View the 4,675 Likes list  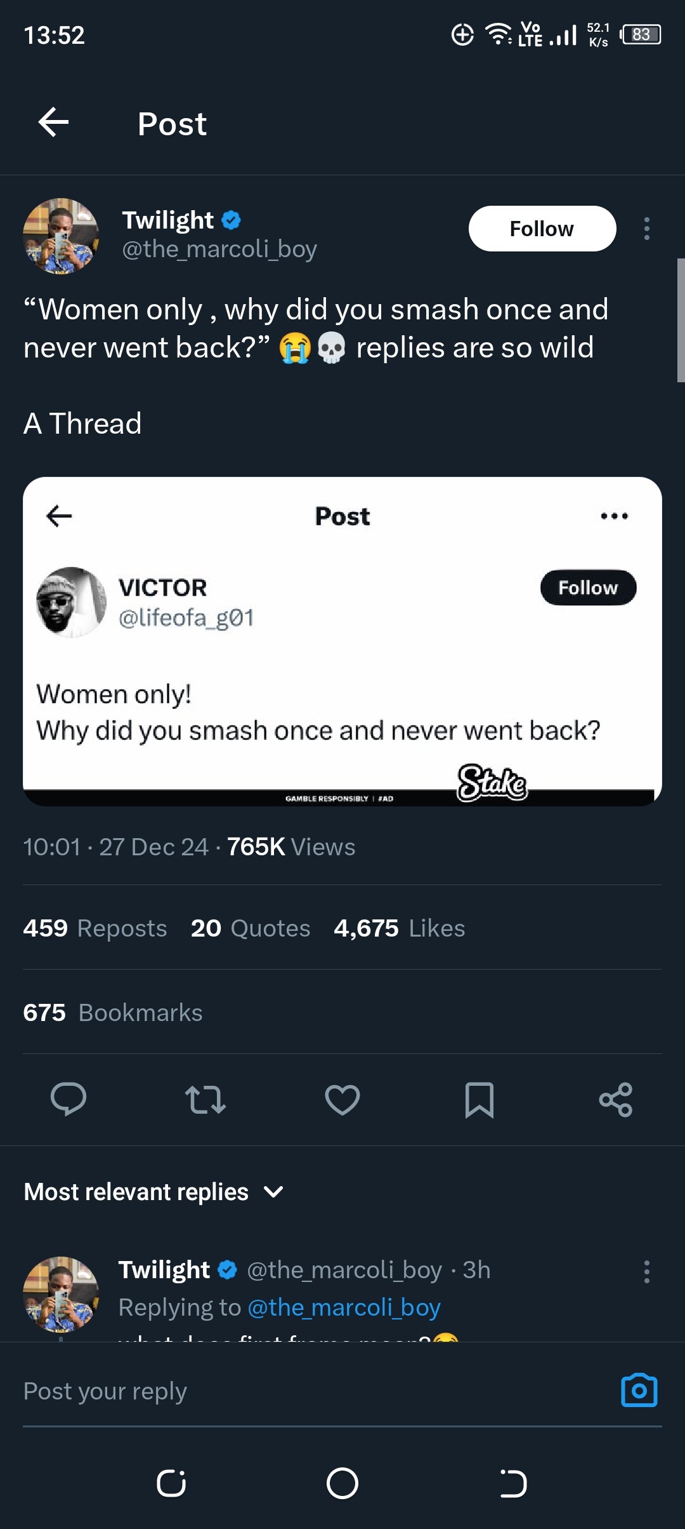coord(400,928)
